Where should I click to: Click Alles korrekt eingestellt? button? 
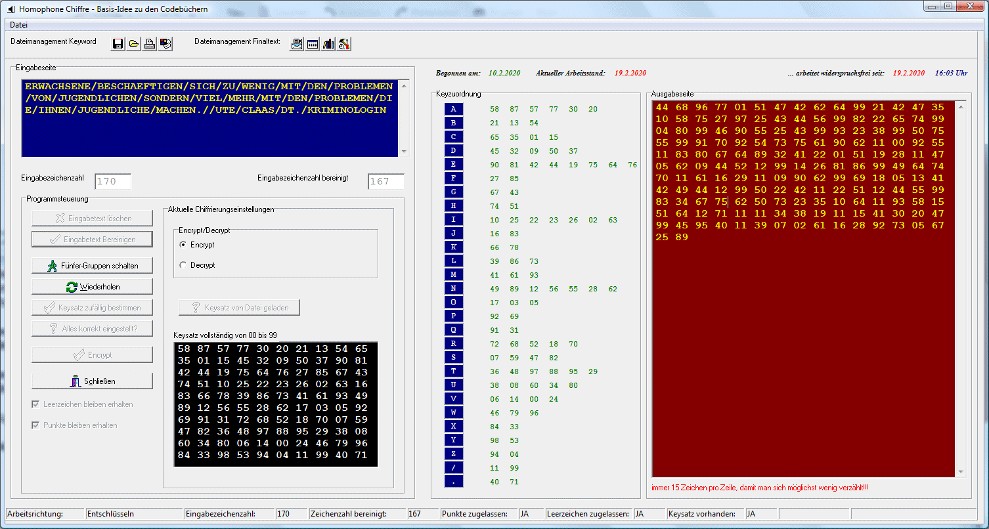point(92,329)
